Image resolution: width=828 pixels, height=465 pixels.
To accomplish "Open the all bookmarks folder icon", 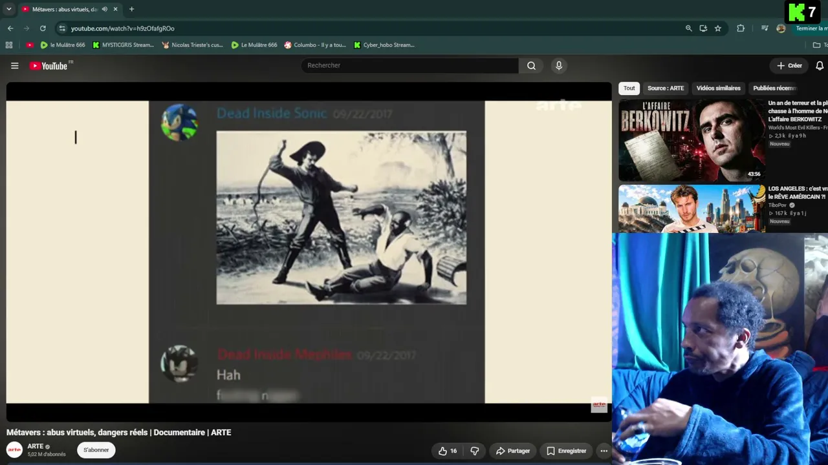I will pyautogui.click(x=820, y=45).
